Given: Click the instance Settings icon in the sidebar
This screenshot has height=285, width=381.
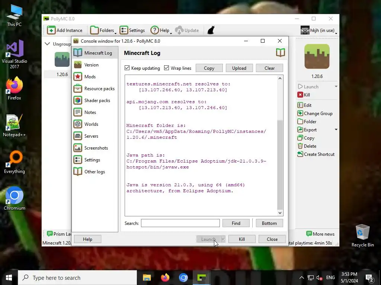Looking at the screenshot, I should 78,160.
